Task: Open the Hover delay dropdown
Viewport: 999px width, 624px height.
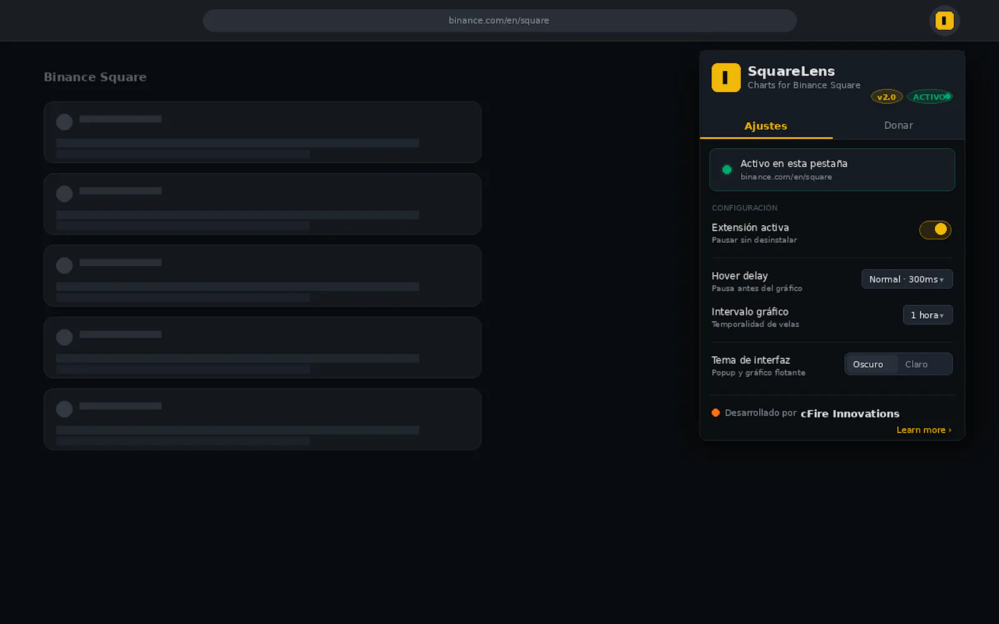Action: click(907, 279)
